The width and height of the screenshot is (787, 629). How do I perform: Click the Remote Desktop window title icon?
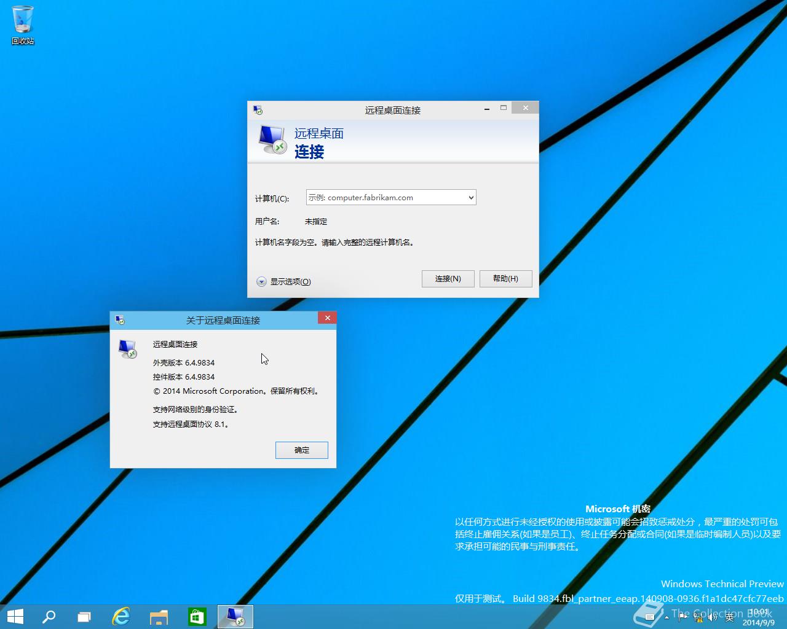tap(258, 110)
